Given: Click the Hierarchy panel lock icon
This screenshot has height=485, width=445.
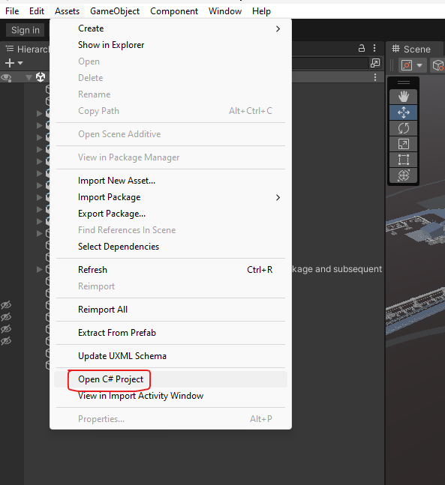Looking at the screenshot, I should click(x=362, y=48).
